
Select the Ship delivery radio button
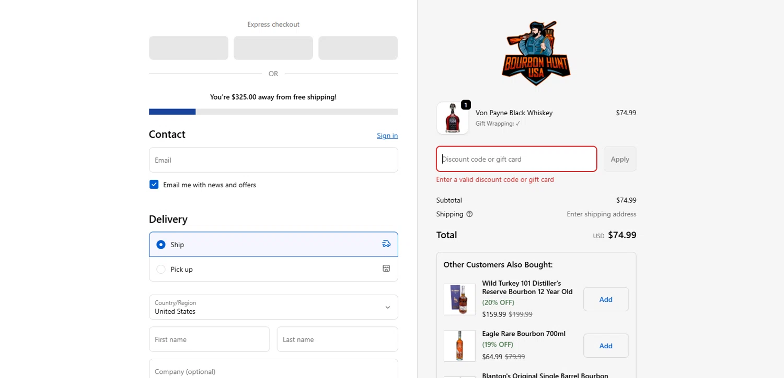[x=161, y=245]
